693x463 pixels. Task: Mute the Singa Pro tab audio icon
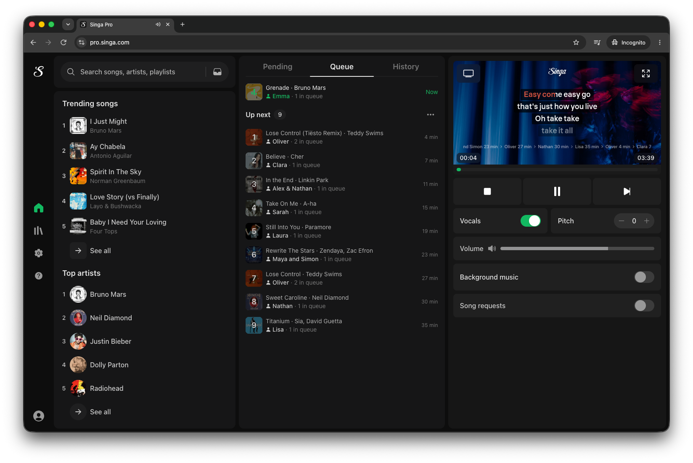click(158, 24)
